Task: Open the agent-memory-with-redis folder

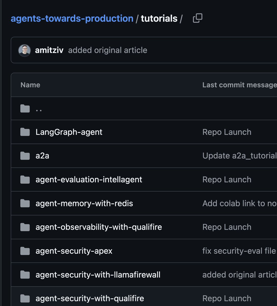Action: pyautogui.click(x=84, y=203)
